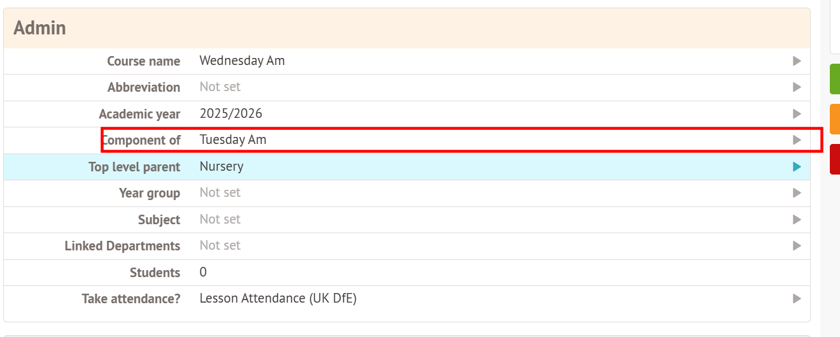The width and height of the screenshot is (840, 337).
Task: Click the red button on right edge
Action: pyautogui.click(x=835, y=159)
